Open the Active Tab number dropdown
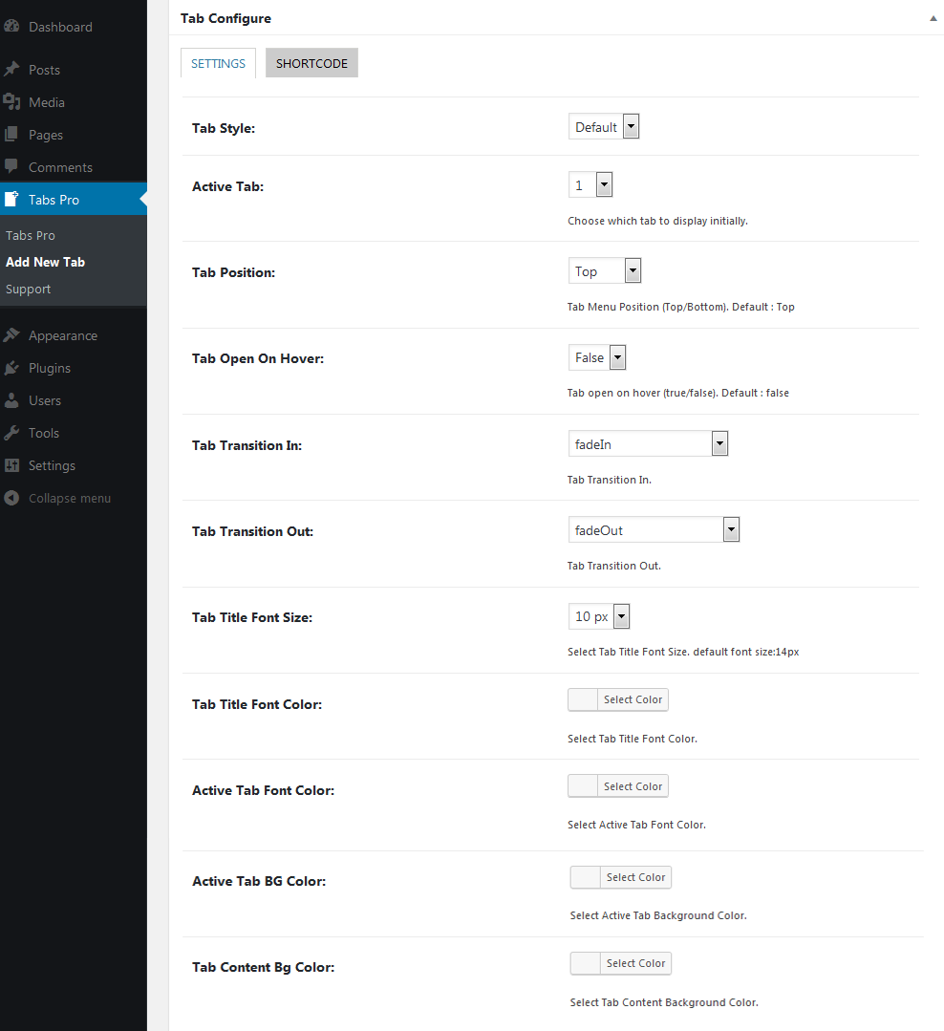This screenshot has height=1031, width=944. point(590,184)
